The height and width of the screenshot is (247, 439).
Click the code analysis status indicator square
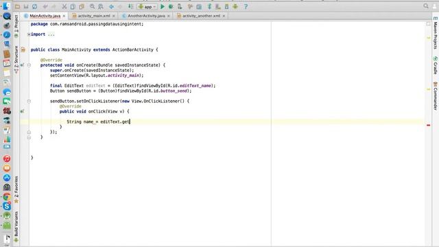(428, 24)
